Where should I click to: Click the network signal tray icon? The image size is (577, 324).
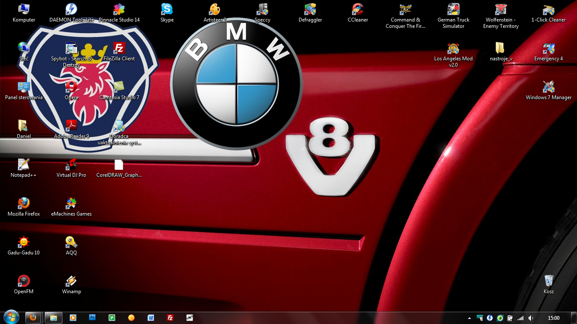tap(520, 318)
